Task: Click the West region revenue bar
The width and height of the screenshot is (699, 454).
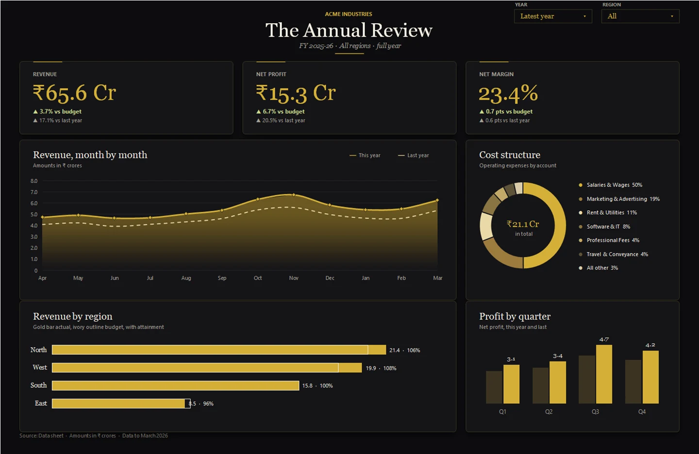Action: (x=207, y=368)
